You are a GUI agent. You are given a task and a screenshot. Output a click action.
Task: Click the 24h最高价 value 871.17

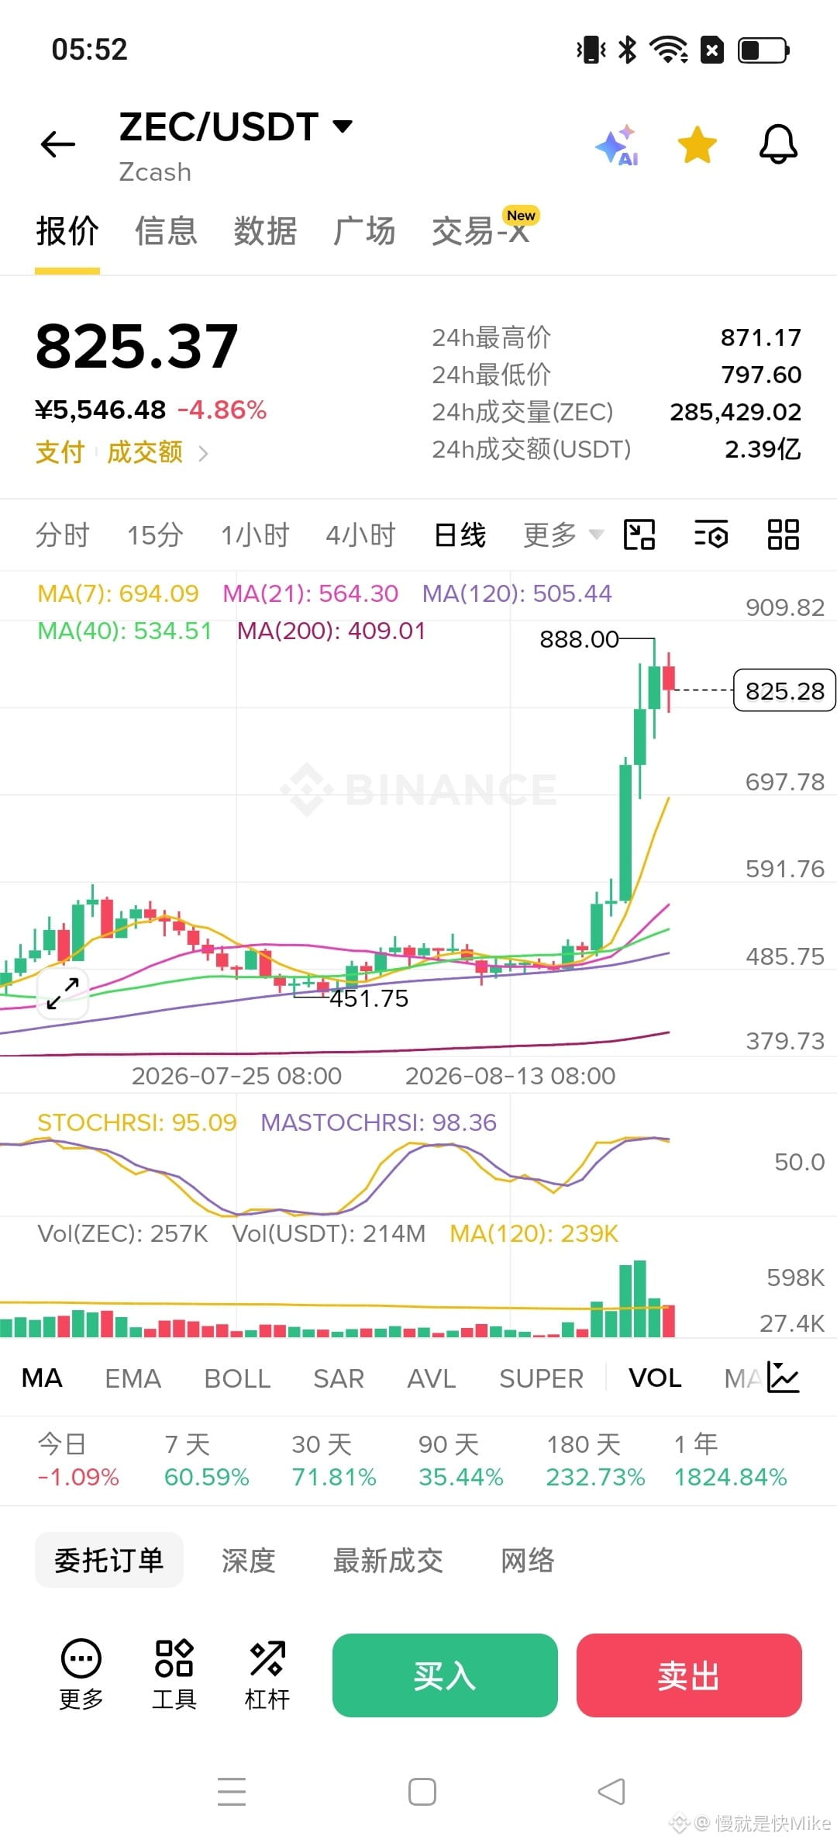[761, 337]
